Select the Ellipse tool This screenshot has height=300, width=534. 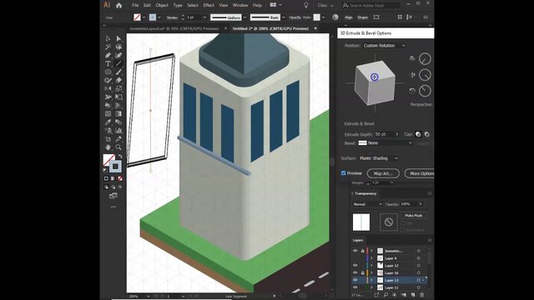point(108,72)
